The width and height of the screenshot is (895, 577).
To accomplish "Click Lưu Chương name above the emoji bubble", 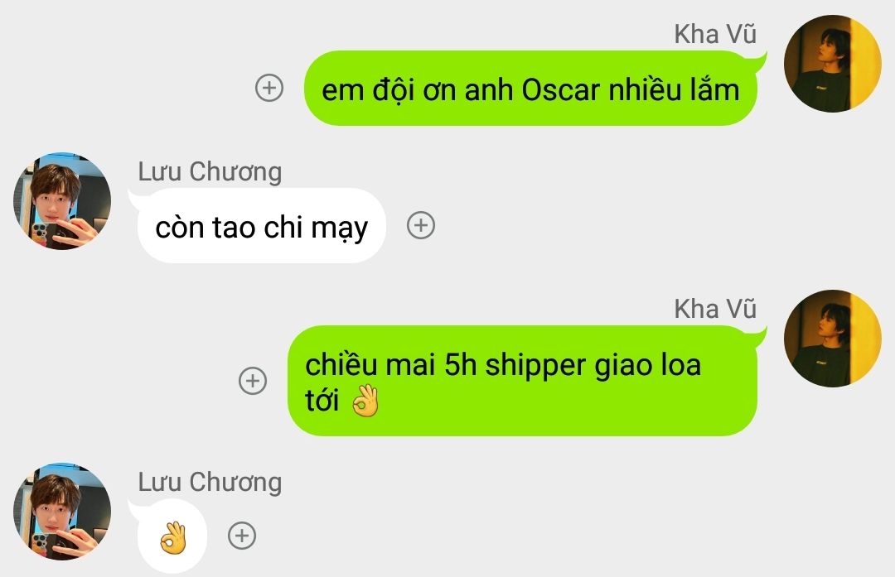I will [x=210, y=483].
